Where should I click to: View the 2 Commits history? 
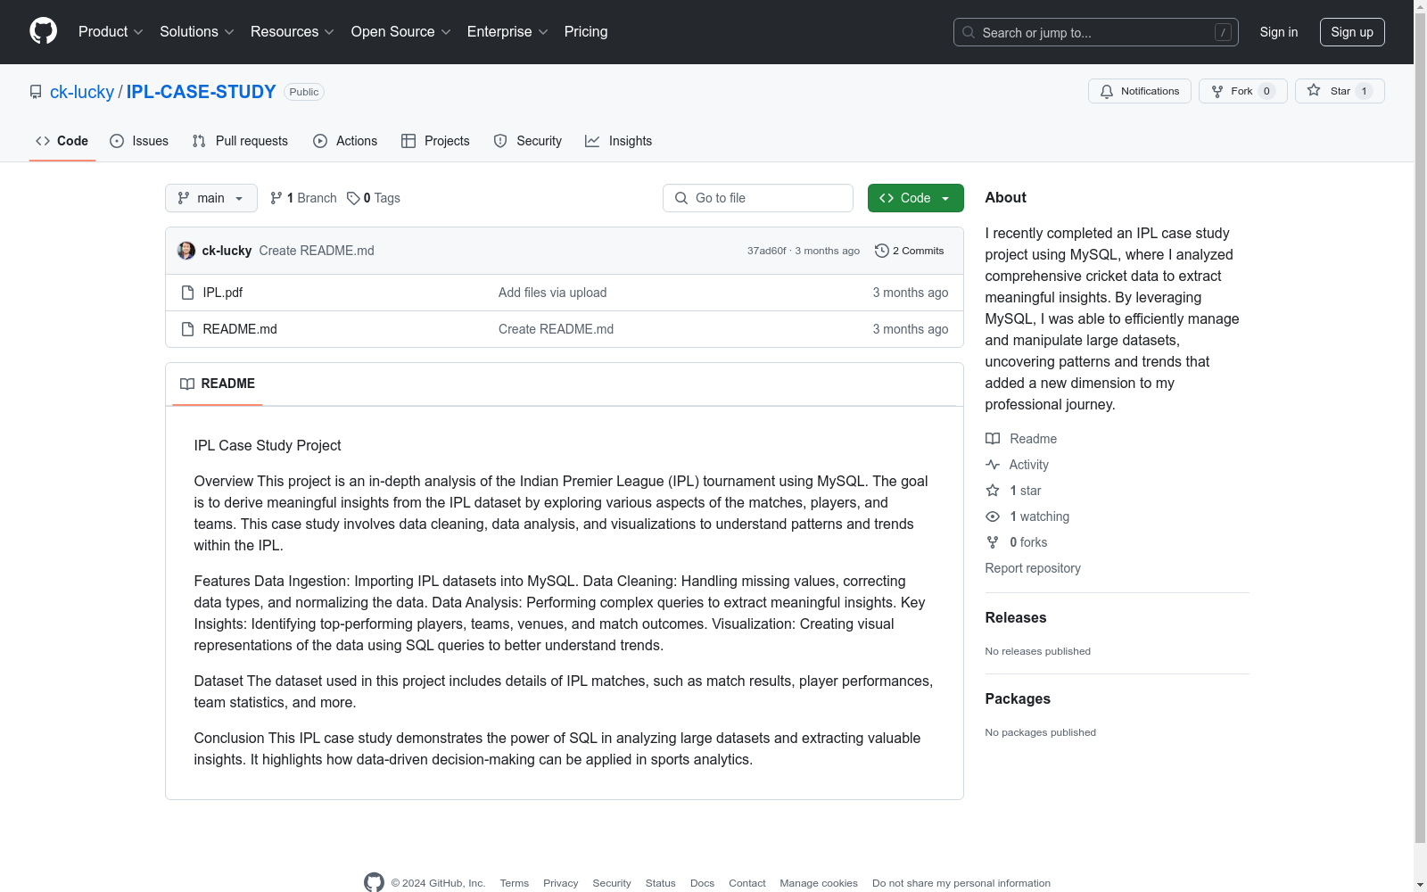tap(910, 251)
